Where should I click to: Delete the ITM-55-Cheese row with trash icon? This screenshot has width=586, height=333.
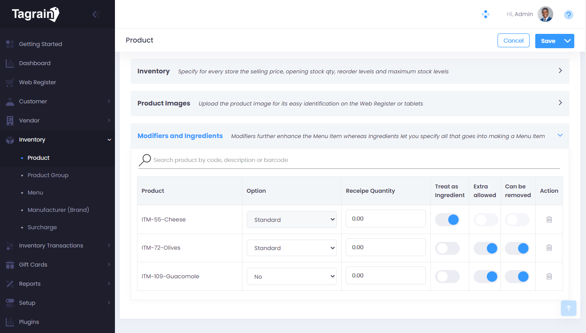[549, 220]
